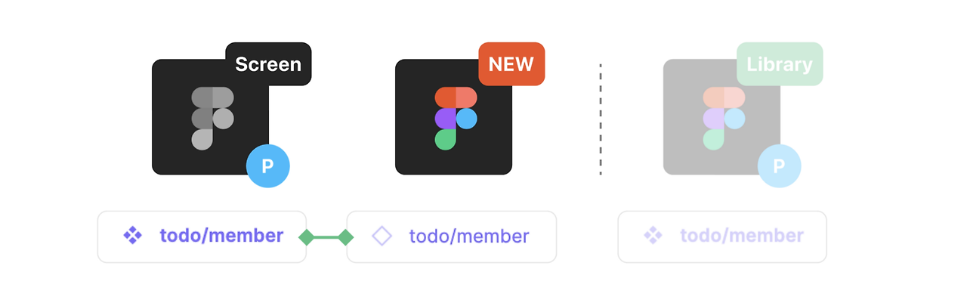The image size is (967, 306).
Task: Click the faded four-diamond icon in Library chip
Action: 653,236
